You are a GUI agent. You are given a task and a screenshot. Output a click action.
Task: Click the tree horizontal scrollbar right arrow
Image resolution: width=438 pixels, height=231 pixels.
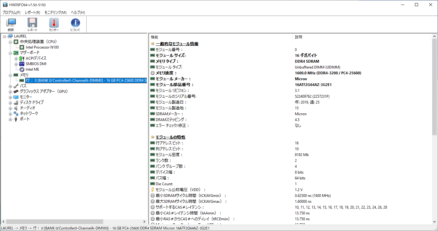144,221
